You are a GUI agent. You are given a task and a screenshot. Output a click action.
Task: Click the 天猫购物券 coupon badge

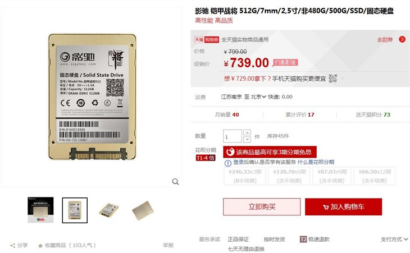coord(206,39)
